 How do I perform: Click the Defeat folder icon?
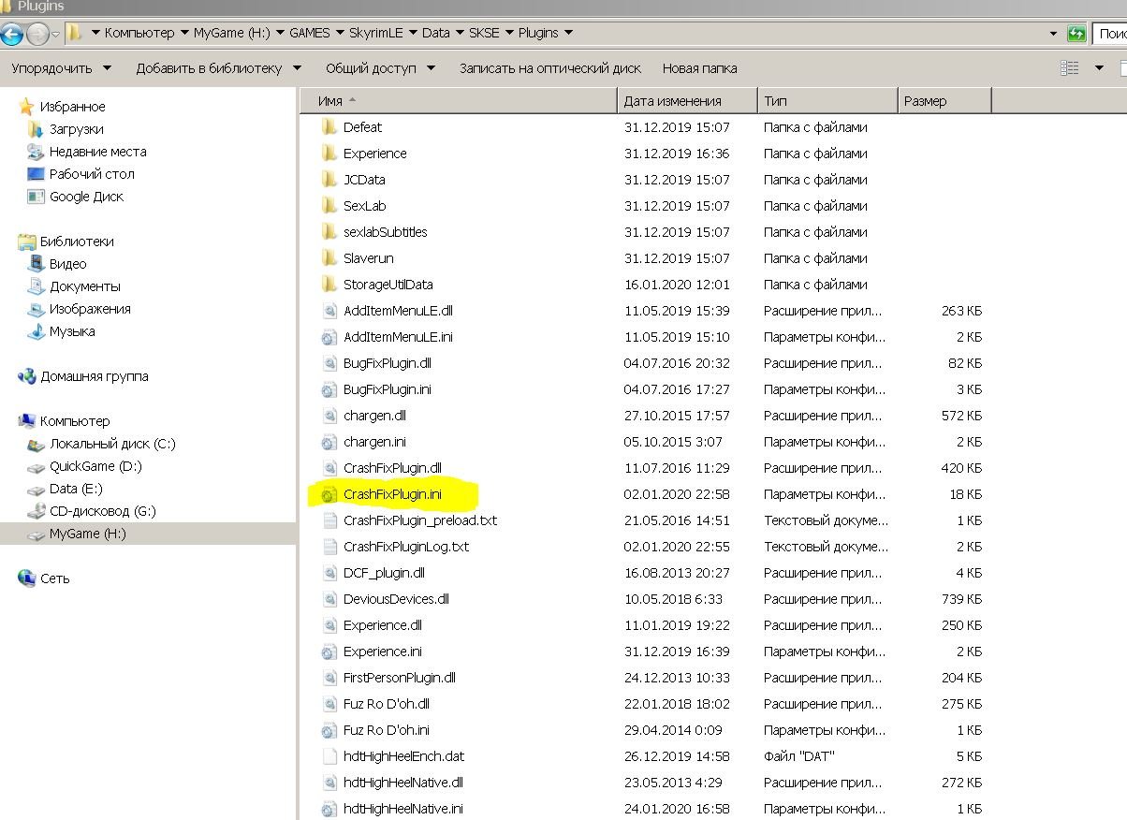coord(329,127)
